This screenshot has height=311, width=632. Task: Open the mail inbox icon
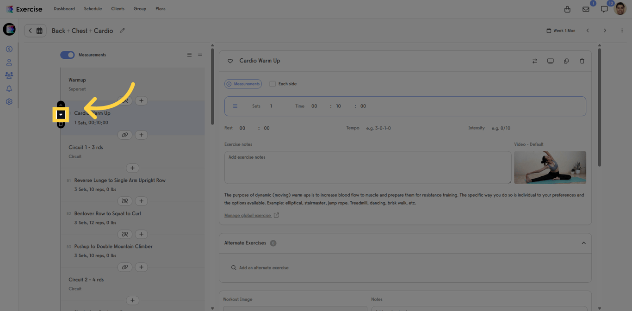pos(586,9)
